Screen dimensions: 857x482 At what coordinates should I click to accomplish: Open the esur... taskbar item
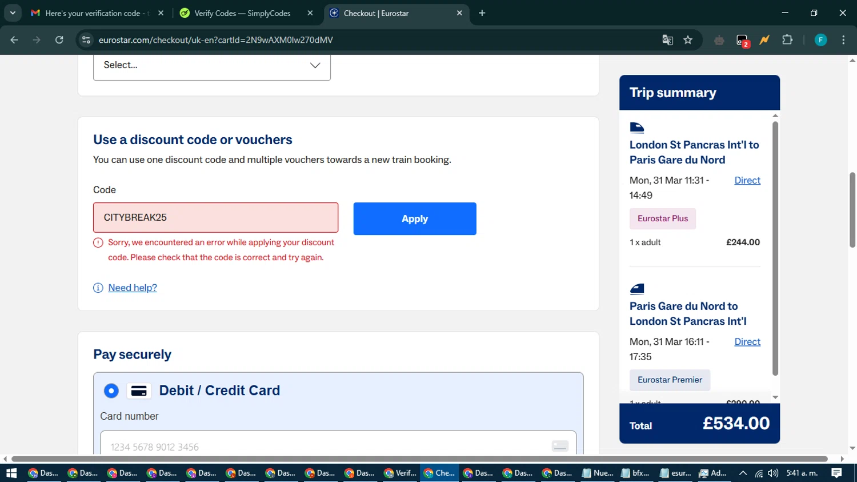coord(675,473)
